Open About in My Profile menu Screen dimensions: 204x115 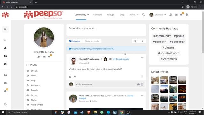point(33,76)
